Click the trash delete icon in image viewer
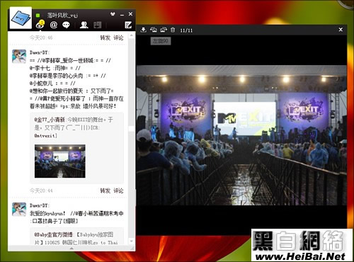Screen dimensions: 354x262 point(173,30)
